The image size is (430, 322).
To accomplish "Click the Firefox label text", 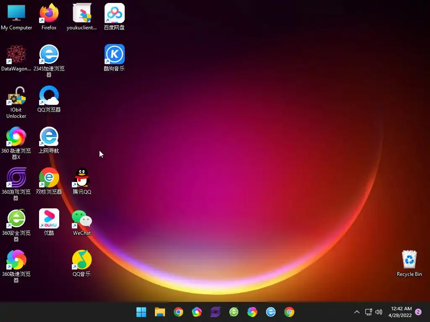I will 49,28.
